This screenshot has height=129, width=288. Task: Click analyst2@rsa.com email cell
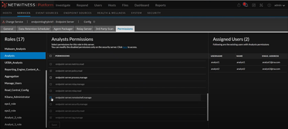(x=271, y=69)
